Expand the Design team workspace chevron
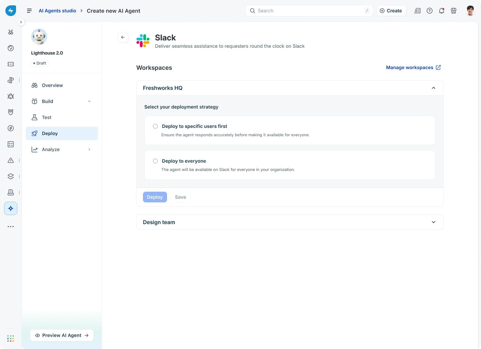 [434, 222]
